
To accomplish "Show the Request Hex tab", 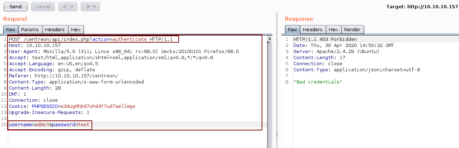I will pyautogui.click(x=76, y=29).
